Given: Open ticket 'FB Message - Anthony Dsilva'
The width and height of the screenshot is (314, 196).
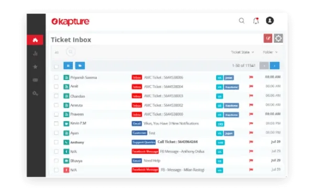Looking at the screenshot, I should (x=182, y=152).
